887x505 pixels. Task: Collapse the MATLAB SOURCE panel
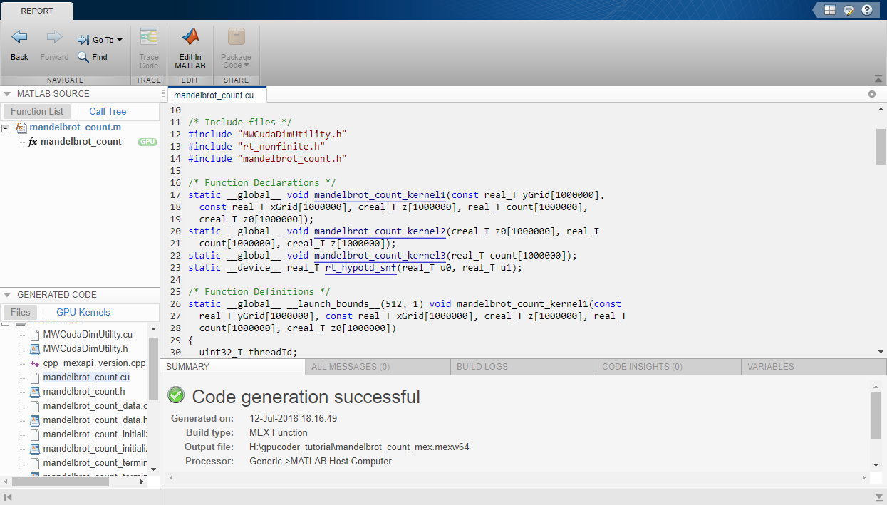click(7, 93)
